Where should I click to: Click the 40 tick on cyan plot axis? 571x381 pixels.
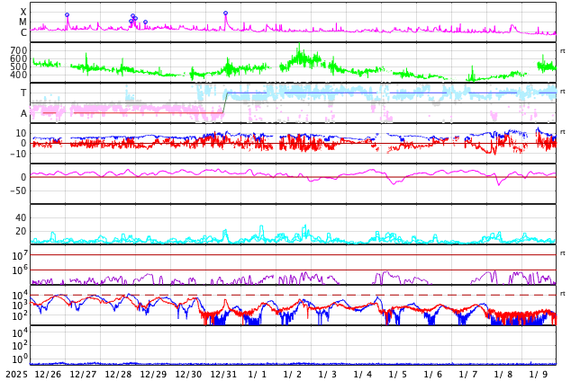tap(21, 217)
